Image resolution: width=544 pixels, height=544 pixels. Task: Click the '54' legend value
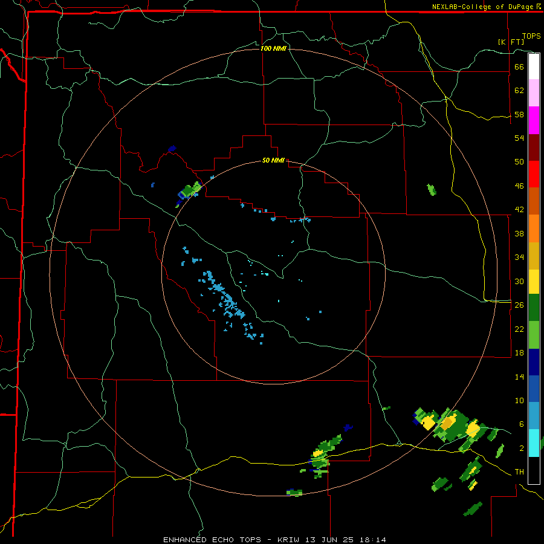[519, 138]
